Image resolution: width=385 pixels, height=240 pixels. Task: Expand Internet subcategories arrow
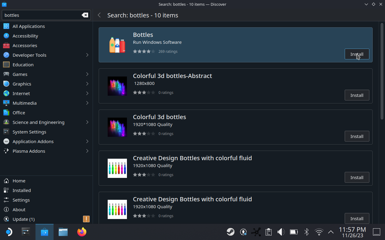(x=87, y=93)
